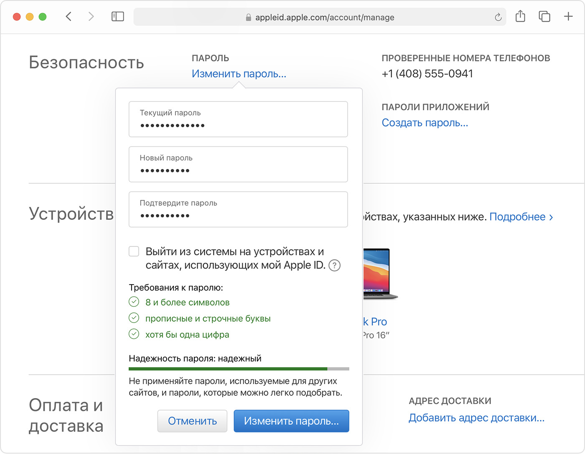Viewport: 585px width, 454px height.
Task: Go forward with the Safari forward arrow
Action: (x=91, y=17)
